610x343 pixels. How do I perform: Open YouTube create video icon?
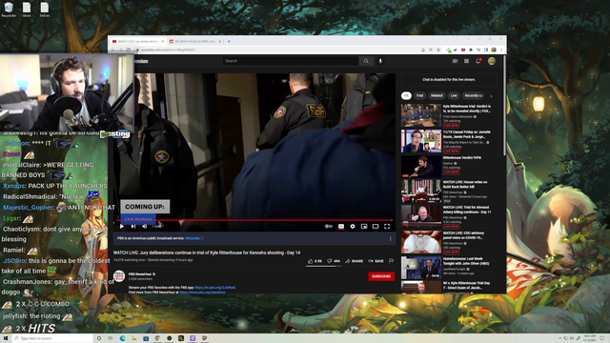coord(455,61)
